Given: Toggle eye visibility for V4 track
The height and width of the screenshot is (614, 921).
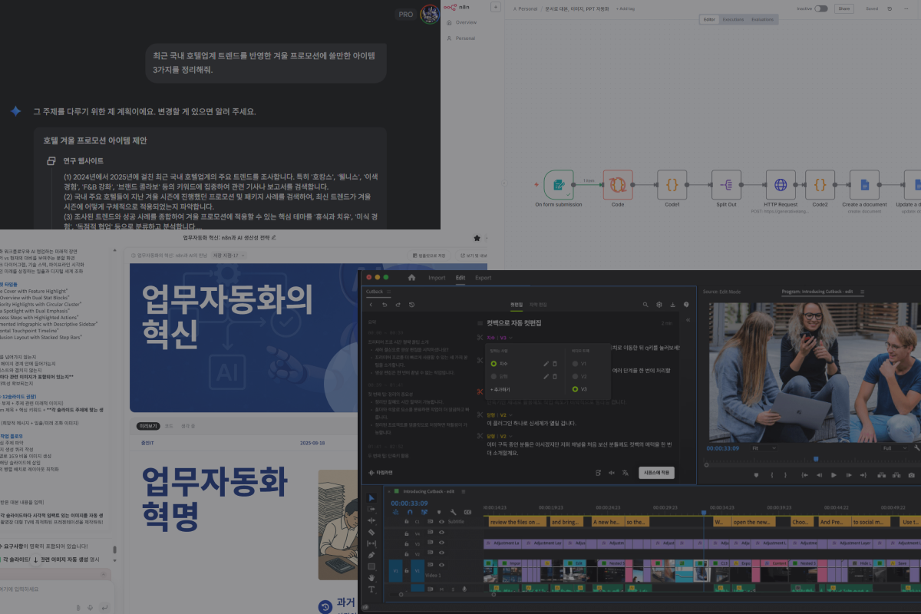Looking at the screenshot, I should pos(441,532).
